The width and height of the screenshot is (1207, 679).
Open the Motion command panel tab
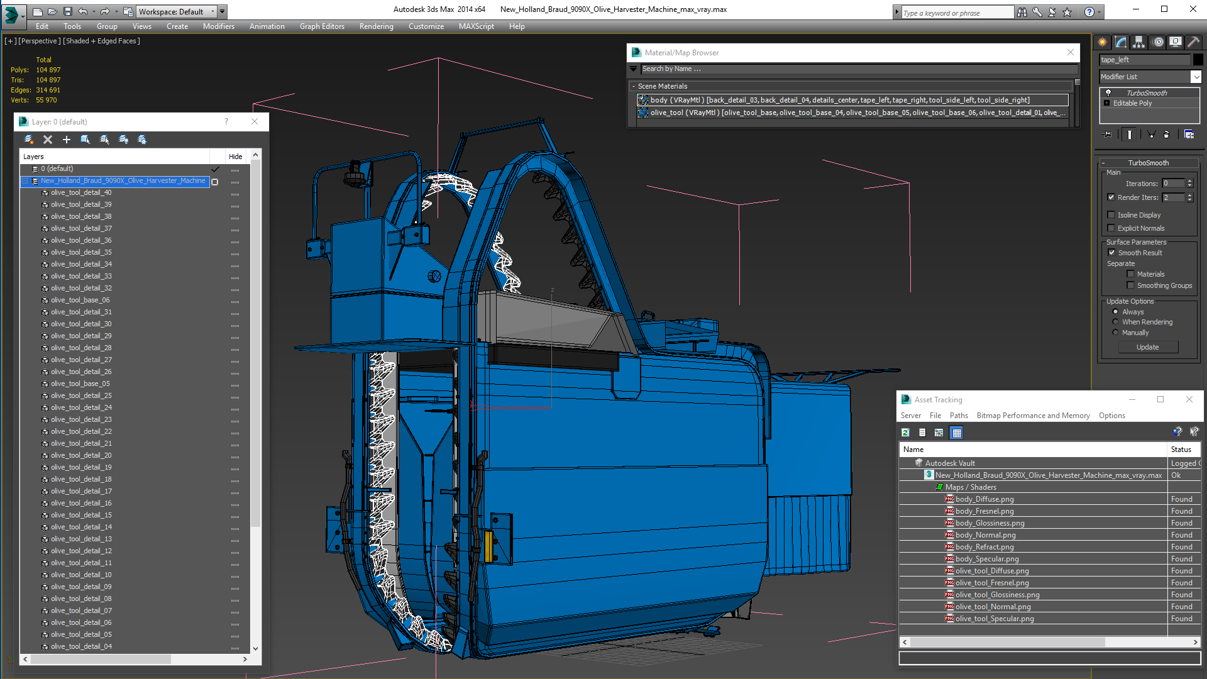(x=1158, y=42)
